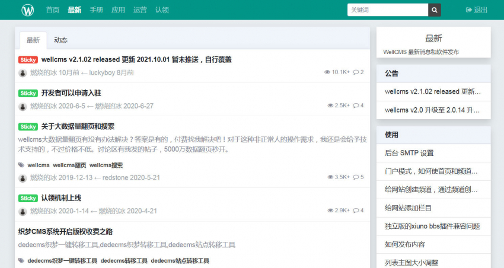Viewport: 504px width, 268px height.
Task: Click the eye views icon showing 10.1K+
Action: (x=327, y=72)
